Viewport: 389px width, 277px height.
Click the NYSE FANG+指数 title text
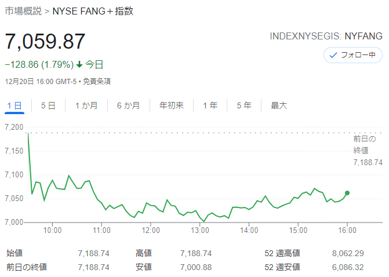point(93,12)
